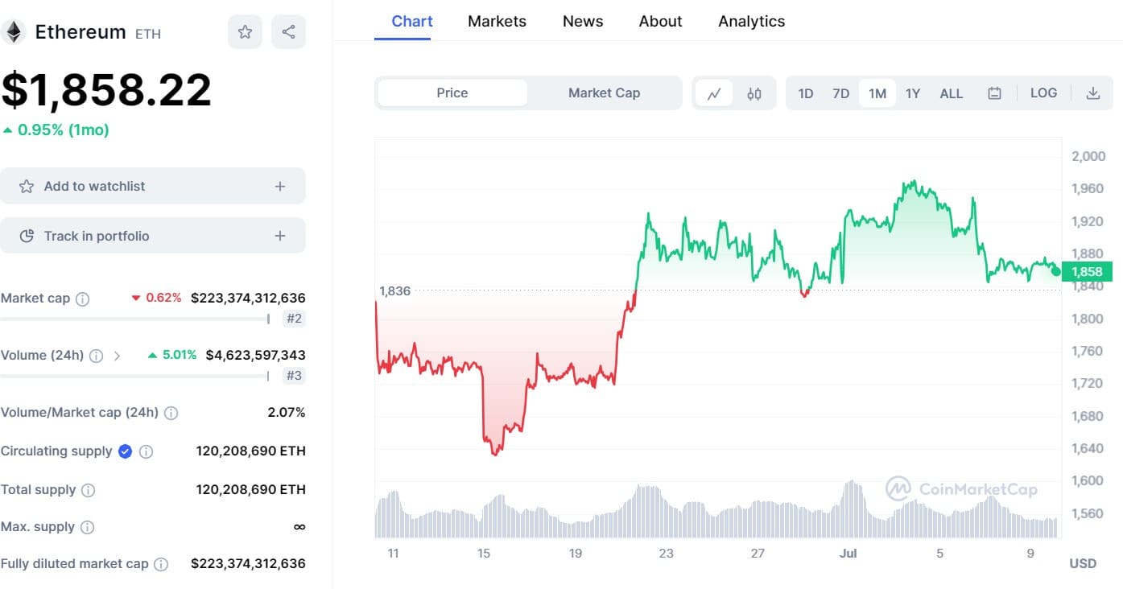Set chart range to 1M
The width and height of the screenshot is (1123, 589).
click(x=877, y=93)
